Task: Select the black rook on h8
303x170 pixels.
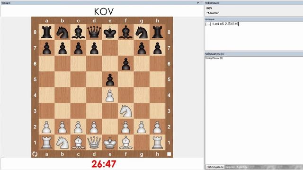Action: coord(158,32)
